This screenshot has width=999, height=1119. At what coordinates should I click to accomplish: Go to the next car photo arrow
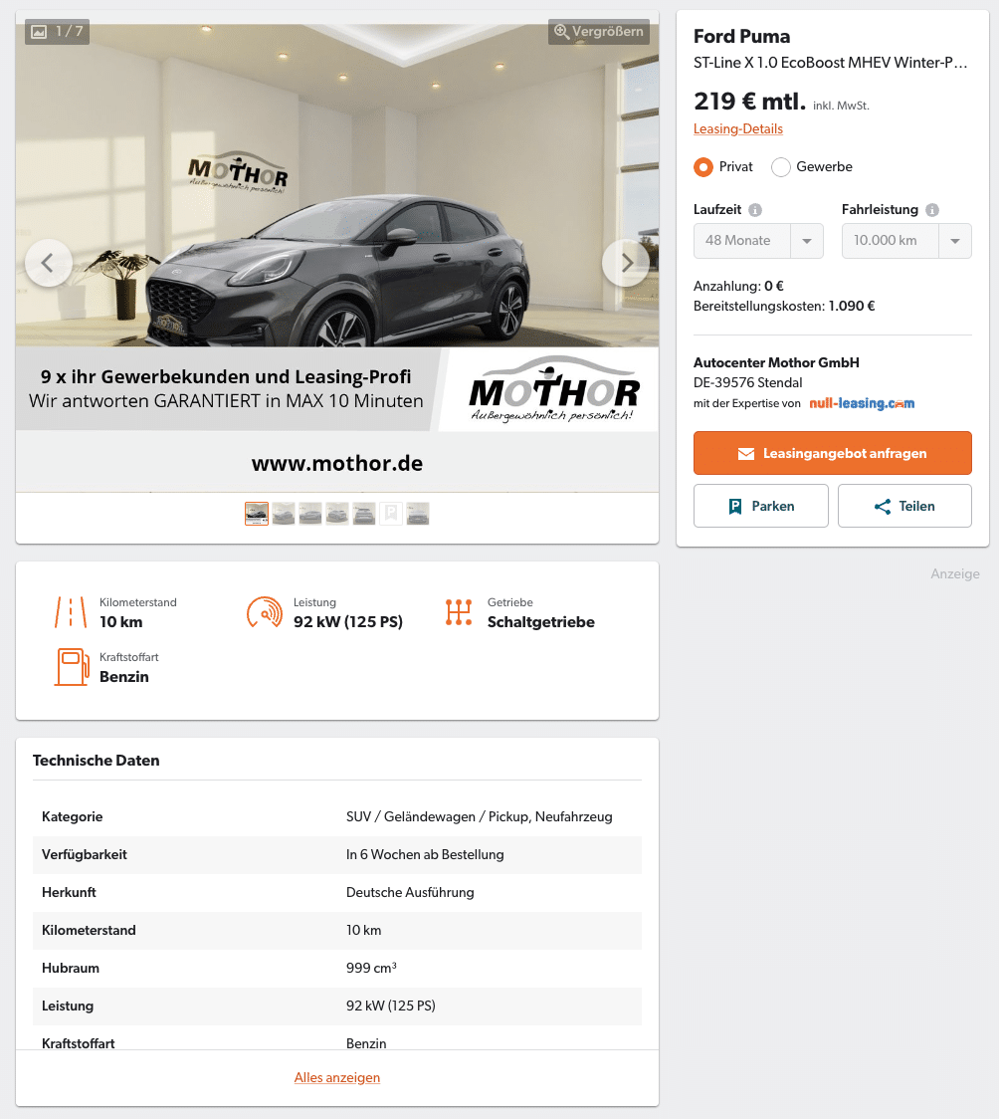coord(625,264)
